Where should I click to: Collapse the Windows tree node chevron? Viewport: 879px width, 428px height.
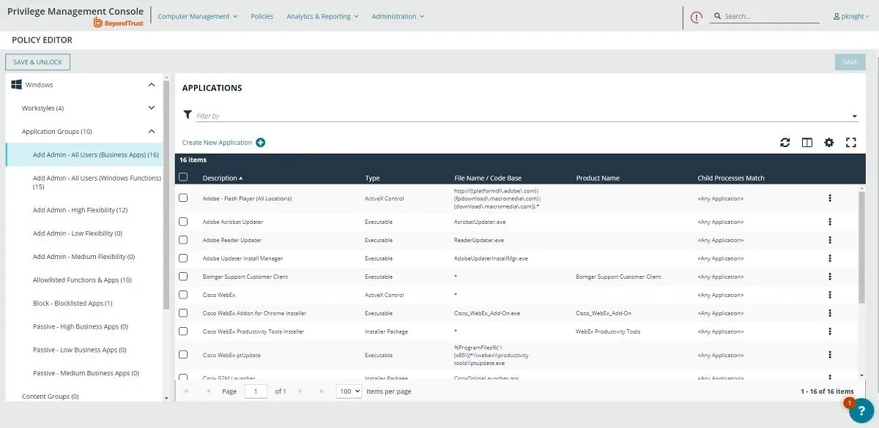click(152, 85)
